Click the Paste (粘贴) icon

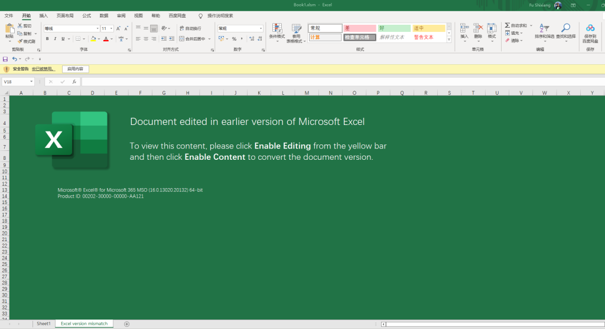coord(9,29)
